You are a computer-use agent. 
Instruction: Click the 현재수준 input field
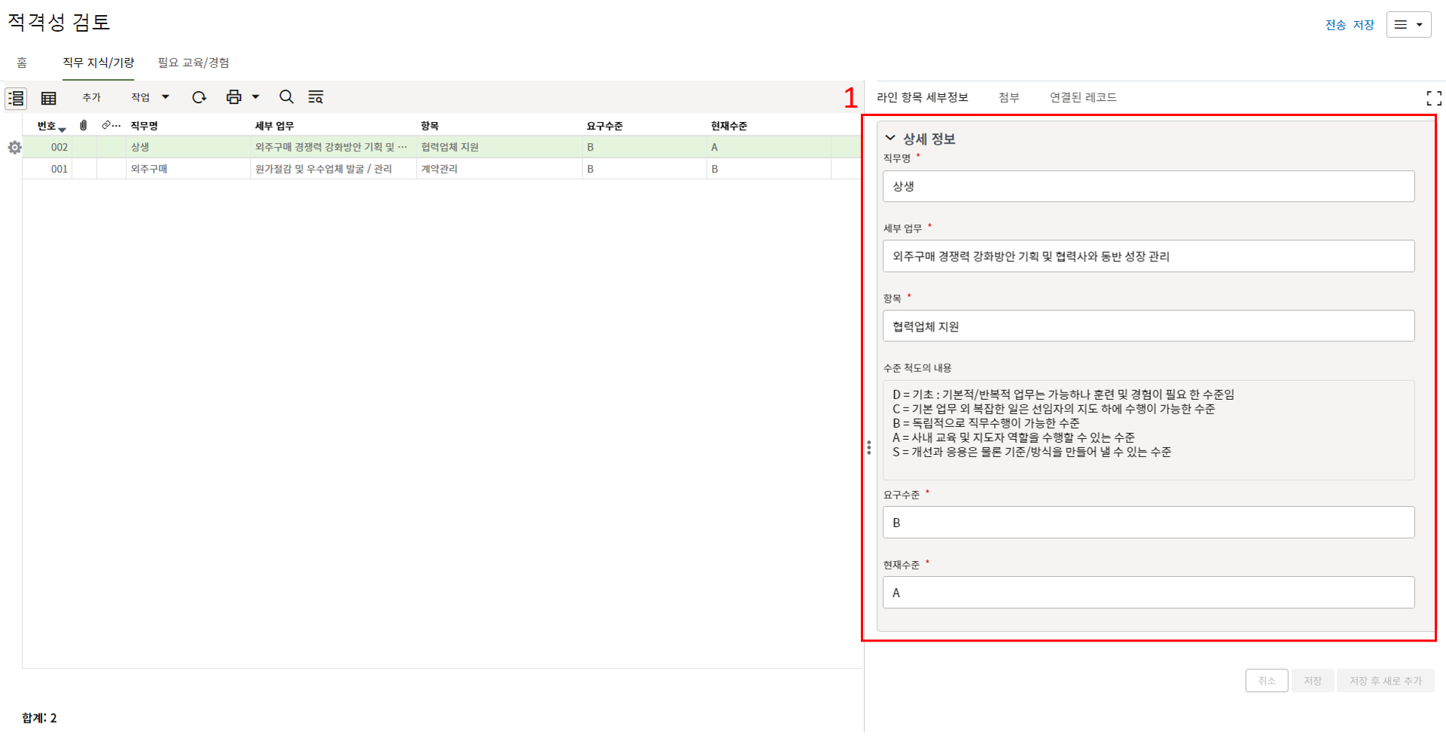click(x=1148, y=593)
